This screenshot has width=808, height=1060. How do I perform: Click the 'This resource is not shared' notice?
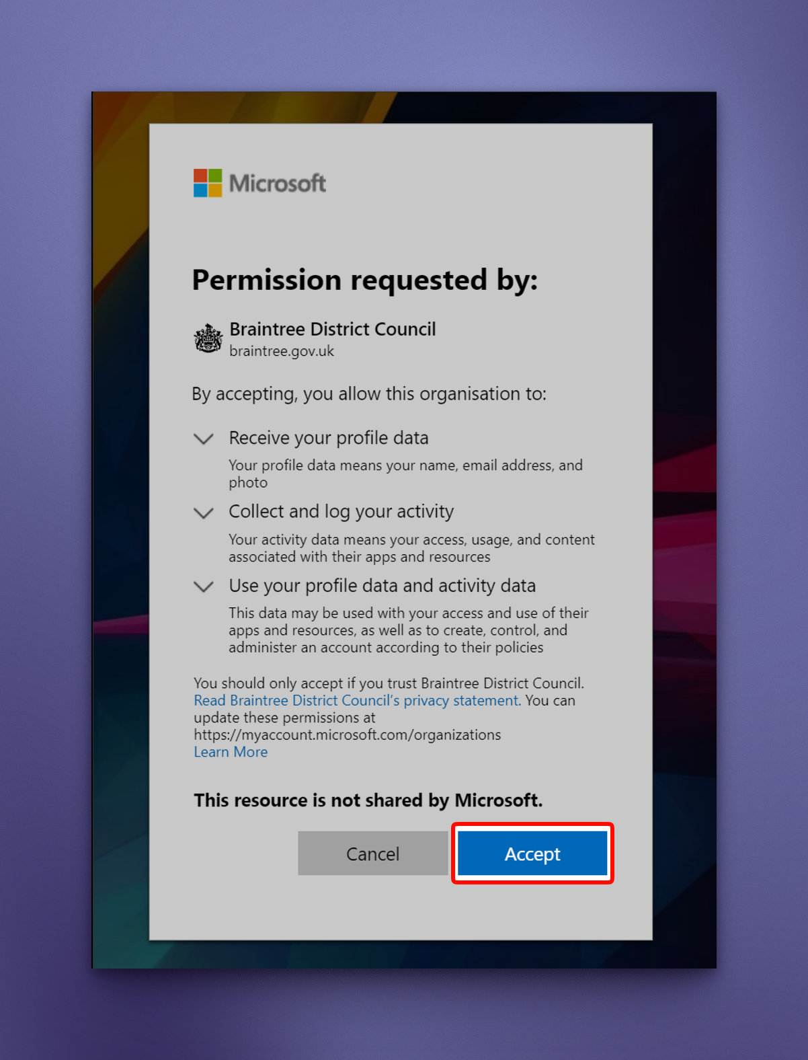pos(368,800)
